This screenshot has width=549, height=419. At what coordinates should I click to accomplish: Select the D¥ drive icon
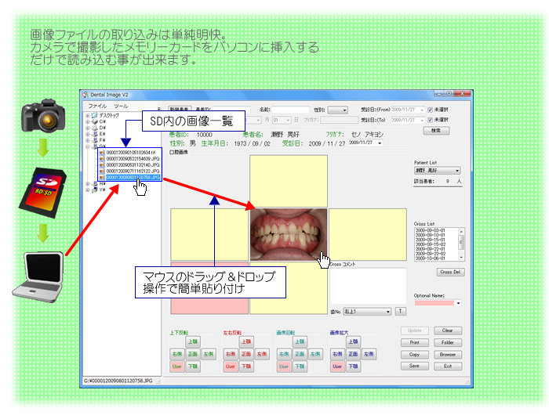(94, 128)
